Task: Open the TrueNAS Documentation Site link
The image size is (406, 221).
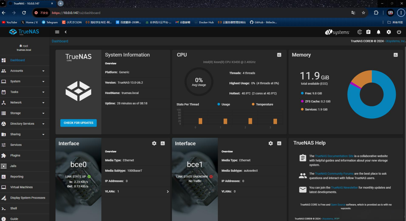Action: tap(334, 156)
